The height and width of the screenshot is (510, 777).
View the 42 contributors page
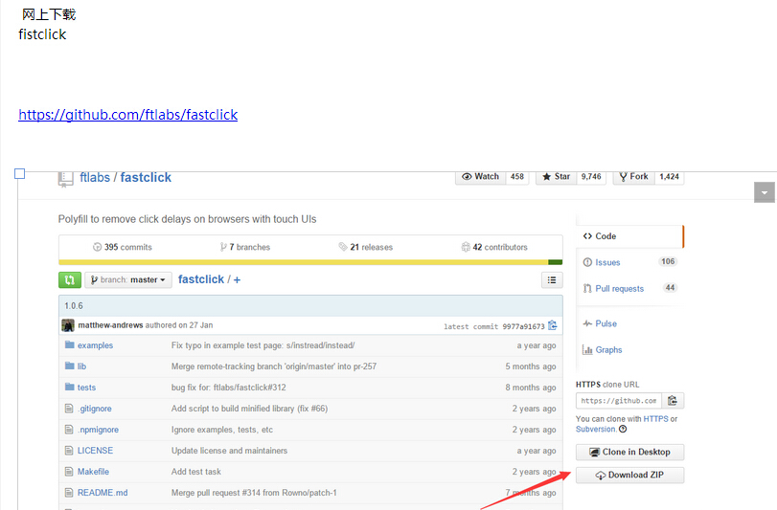[494, 247]
